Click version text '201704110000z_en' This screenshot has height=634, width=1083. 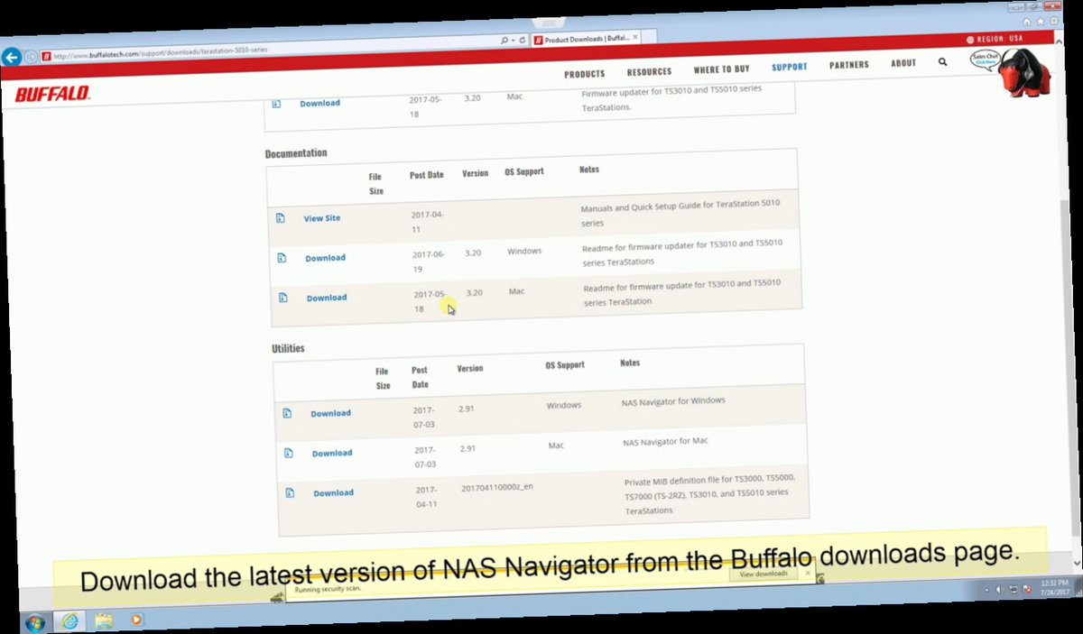click(x=496, y=487)
